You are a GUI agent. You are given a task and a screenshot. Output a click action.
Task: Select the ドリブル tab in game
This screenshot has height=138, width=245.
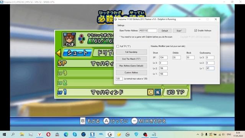click(x=104, y=53)
